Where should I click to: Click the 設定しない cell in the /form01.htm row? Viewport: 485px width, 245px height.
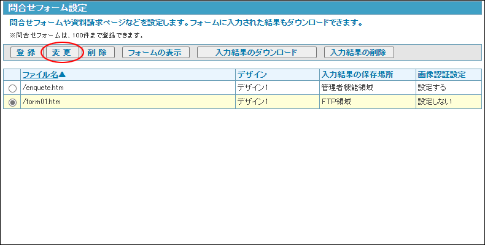coord(435,102)
